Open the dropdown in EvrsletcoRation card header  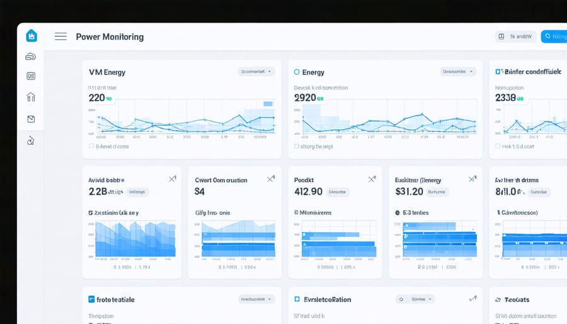pos(415,299)
